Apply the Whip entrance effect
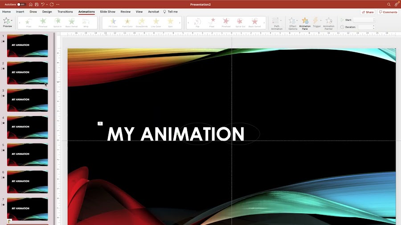 click(86, 22)
